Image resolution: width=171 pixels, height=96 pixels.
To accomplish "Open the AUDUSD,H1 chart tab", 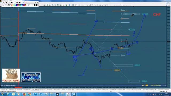I will [x=20, y=90].
